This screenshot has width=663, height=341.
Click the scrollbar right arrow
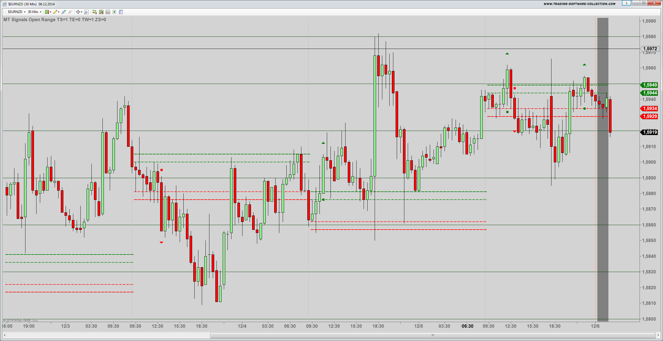pyautogui.click(x=658, y=335)
